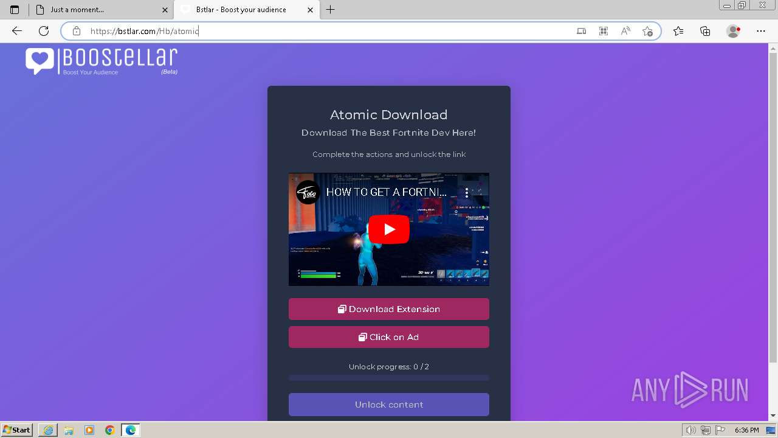Reload the page with refresh icon
Viewport: 778px width, 438px height.
coord(44,31)
